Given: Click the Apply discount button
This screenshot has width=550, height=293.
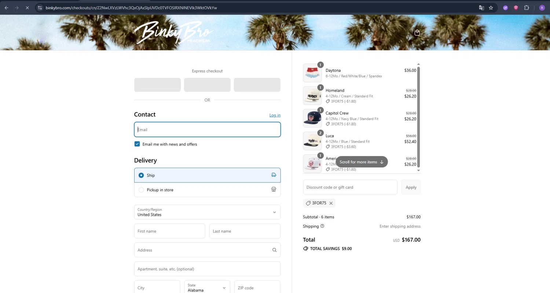Looking at the screenshot, I should point(411,187).
